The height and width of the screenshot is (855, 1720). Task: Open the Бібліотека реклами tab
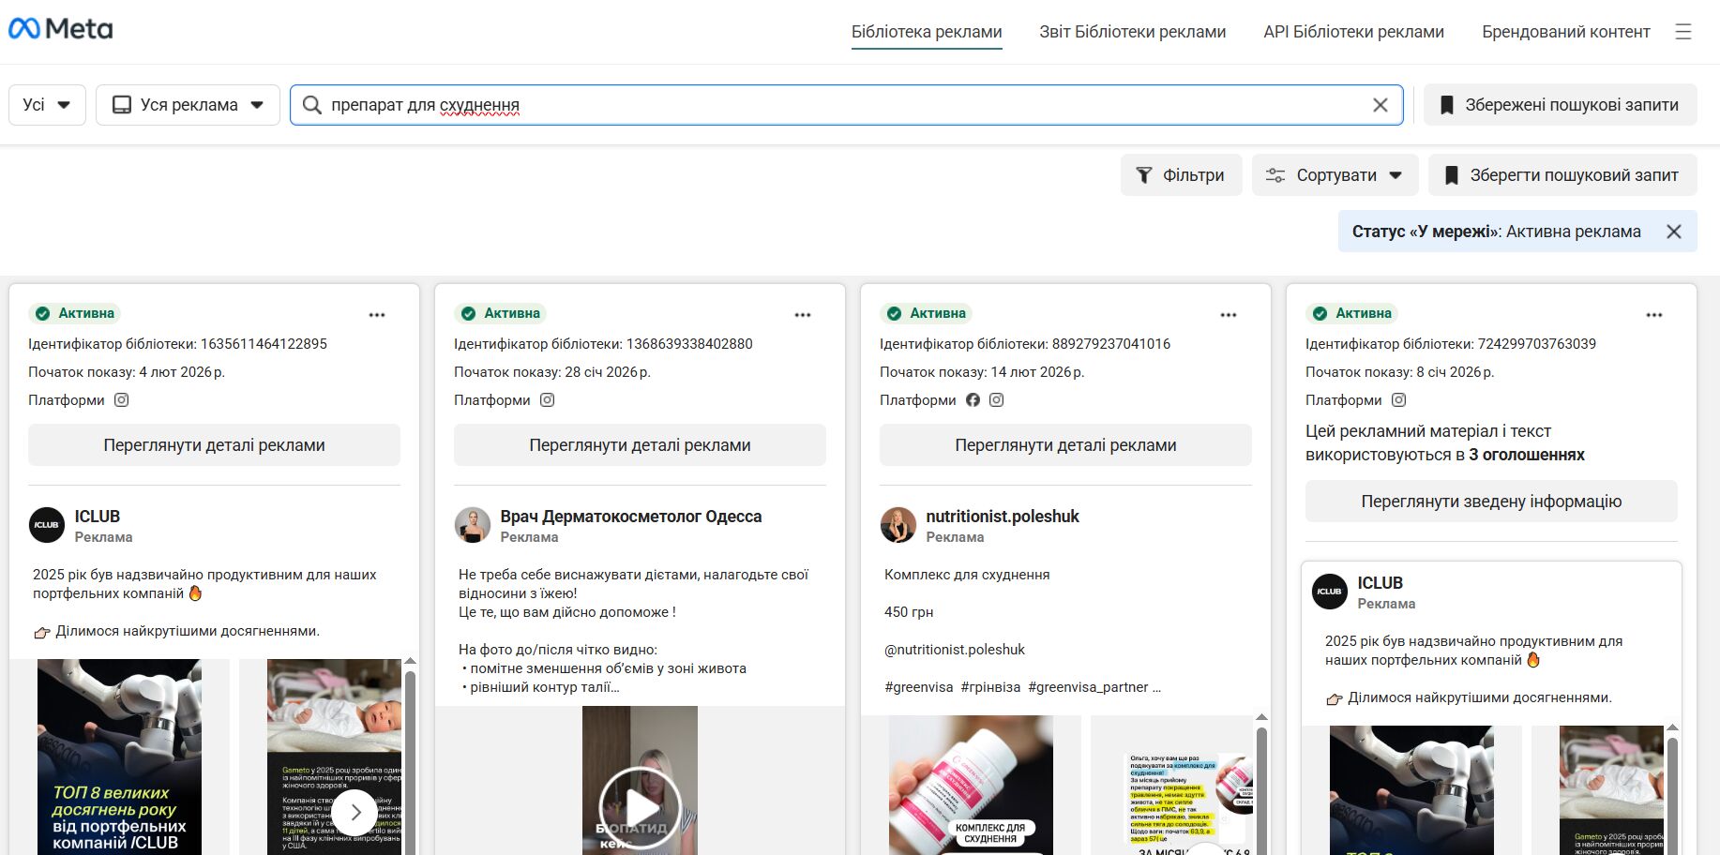click(927, 32)
